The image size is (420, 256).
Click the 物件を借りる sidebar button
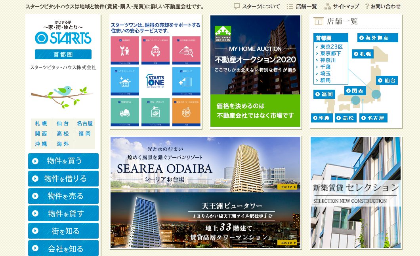tap(63, 179)
